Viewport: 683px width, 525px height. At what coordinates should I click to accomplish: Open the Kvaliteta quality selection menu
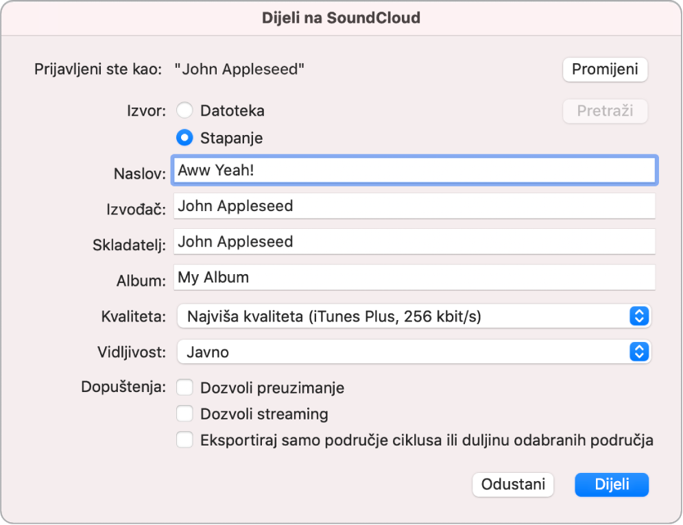click(411, 316)
